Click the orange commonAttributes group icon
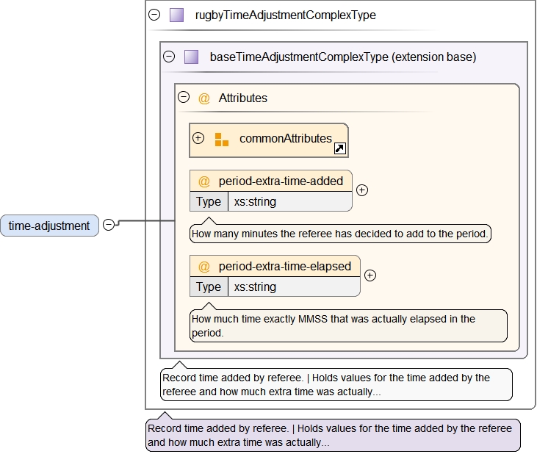The width and height of the screenshot is (537, 454). point(221,139)
